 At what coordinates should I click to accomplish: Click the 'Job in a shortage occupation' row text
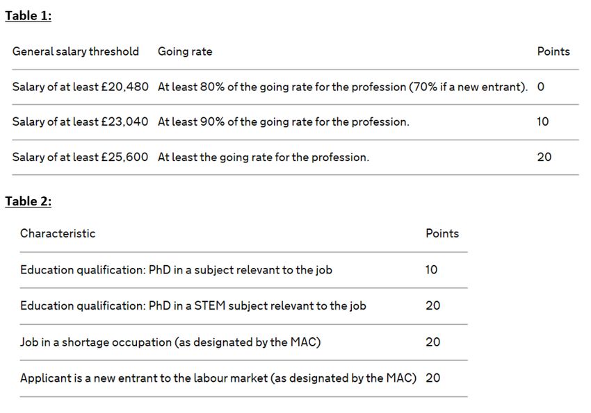pos(170,342)
